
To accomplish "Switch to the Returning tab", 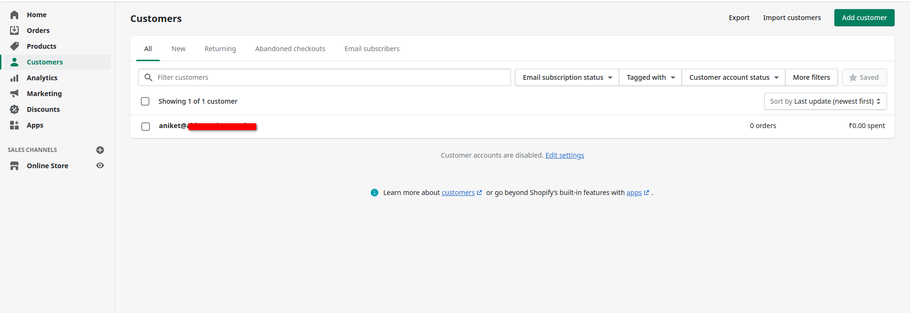I will [x=220, y=49].
